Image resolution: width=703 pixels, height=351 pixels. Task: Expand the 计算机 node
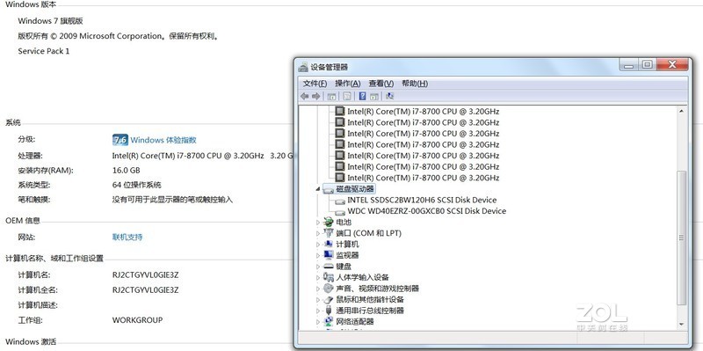click(x=318, y=245)
